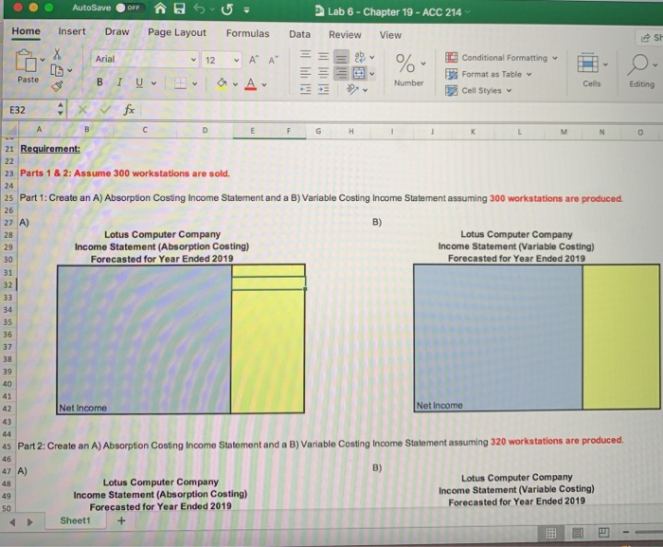Click the Increase Indent icon
The image size is (663, 547).
323,89
